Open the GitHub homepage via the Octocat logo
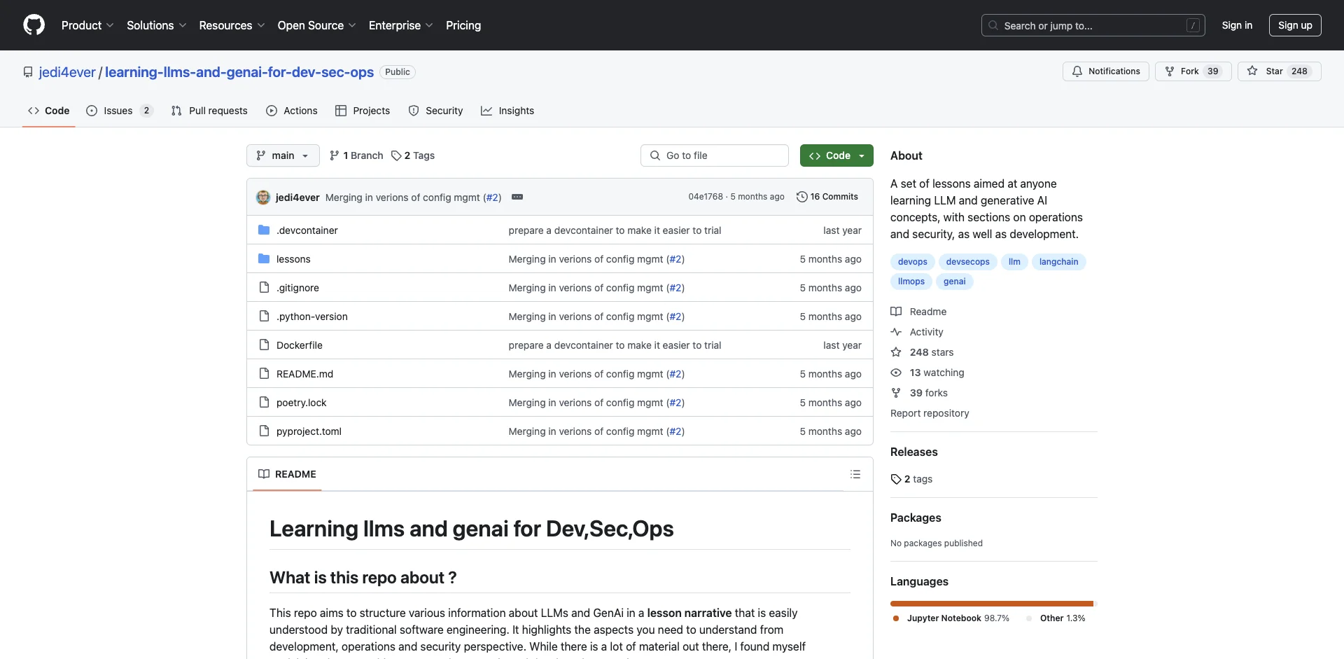 [34, 25]
